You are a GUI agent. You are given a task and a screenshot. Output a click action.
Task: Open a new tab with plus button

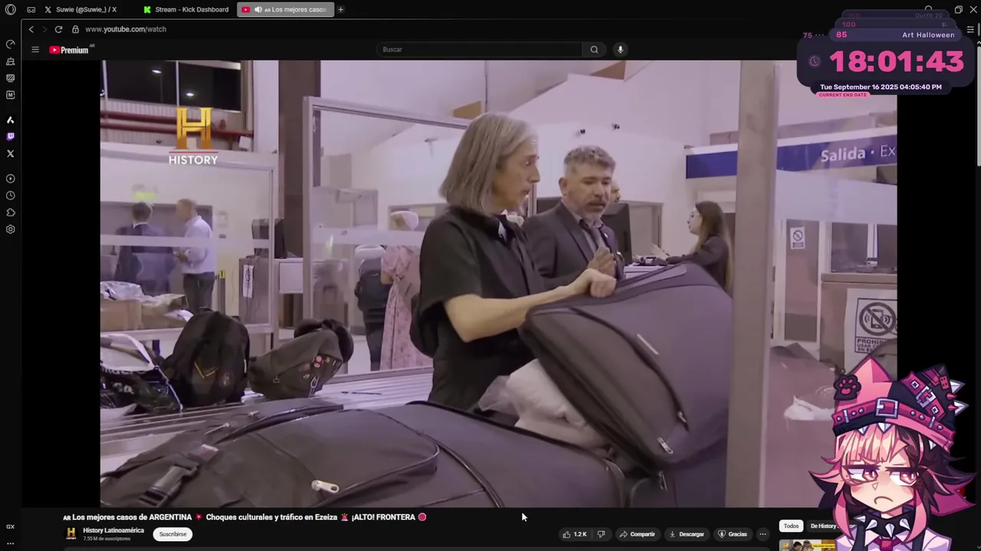click(340, 10)
